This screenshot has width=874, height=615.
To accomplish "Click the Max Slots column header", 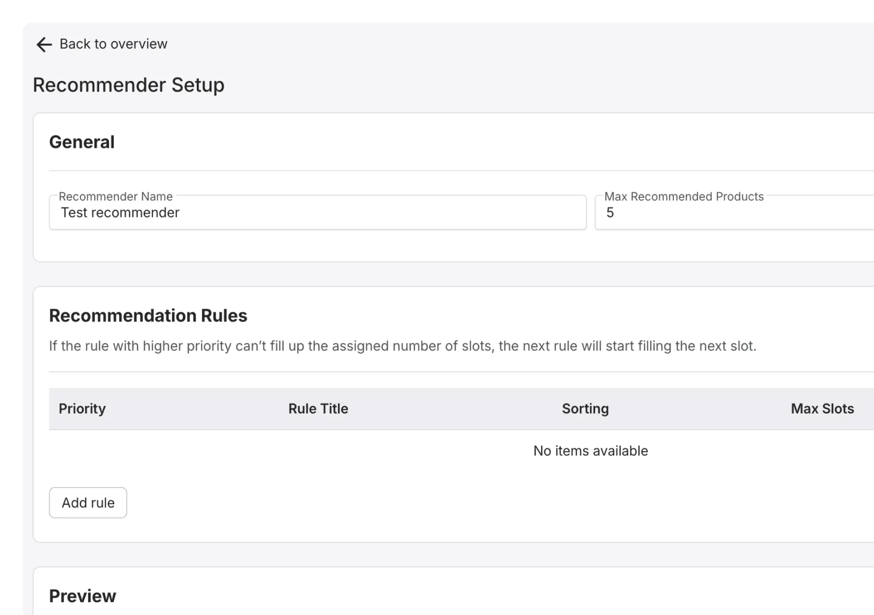I will pos(822,409).
